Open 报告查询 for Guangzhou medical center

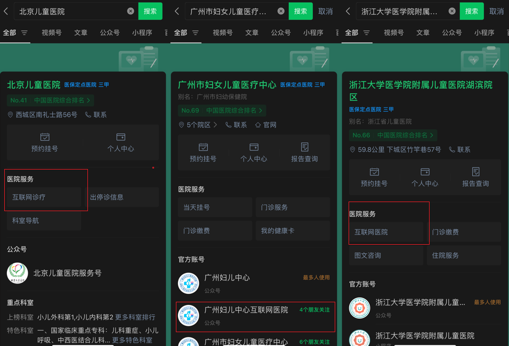click(x=304, y=152)
